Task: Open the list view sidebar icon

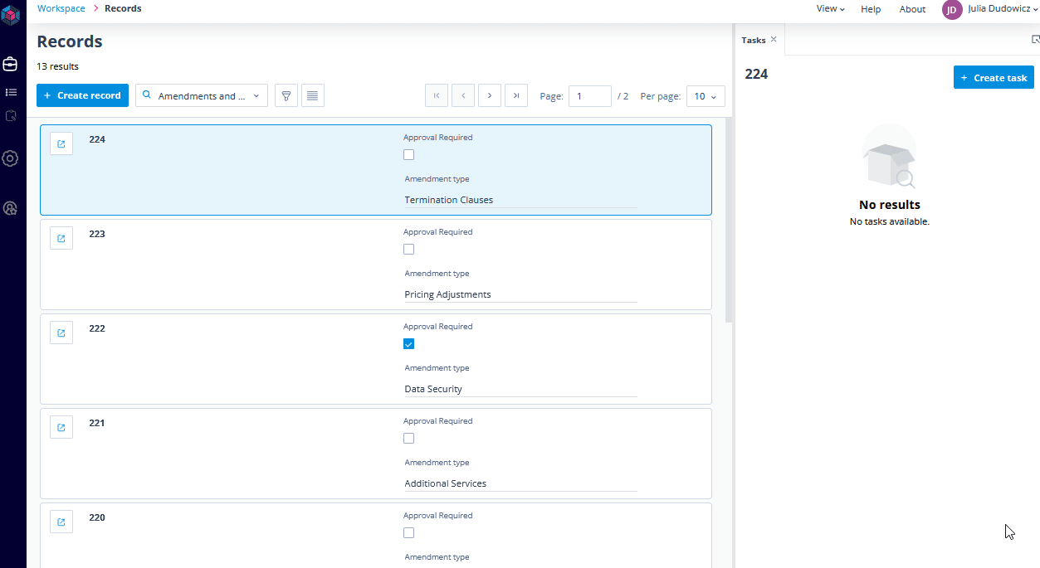Action: 11,92
